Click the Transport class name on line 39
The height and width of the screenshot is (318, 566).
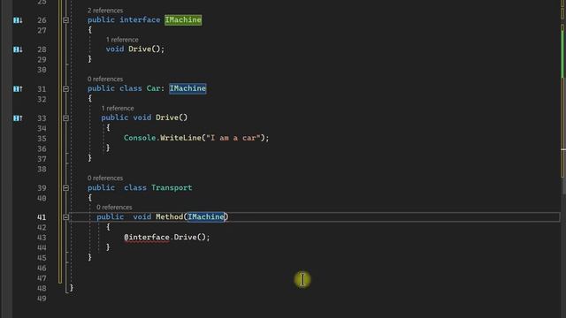(172, 187)
